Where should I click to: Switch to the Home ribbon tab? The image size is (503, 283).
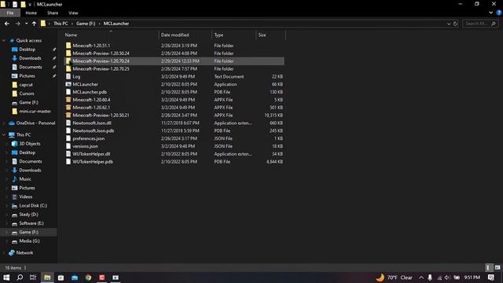pos(31,13)
